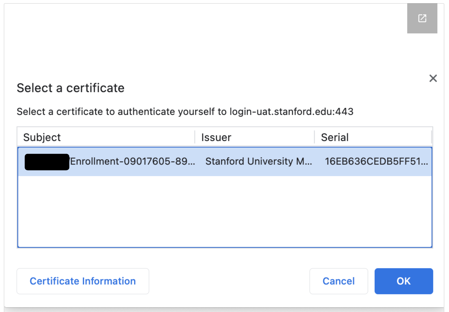Click the gray icon container at top right
Image resolution: width=449 pixels, height=312 pixels.
422,18
